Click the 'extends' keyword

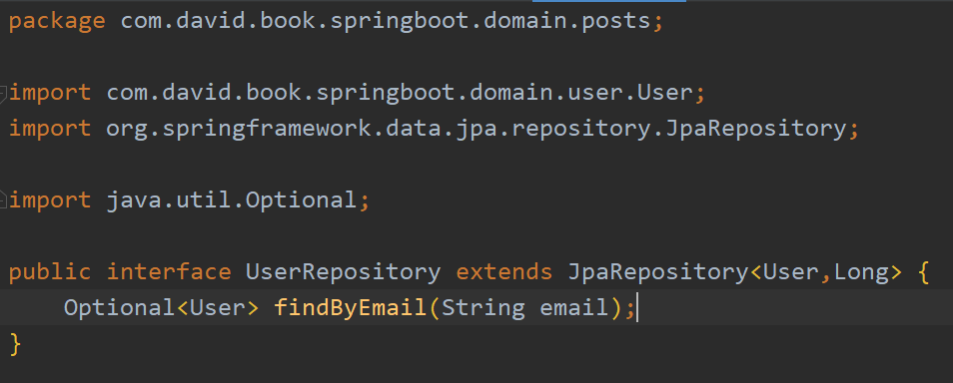tap(504, 271)
